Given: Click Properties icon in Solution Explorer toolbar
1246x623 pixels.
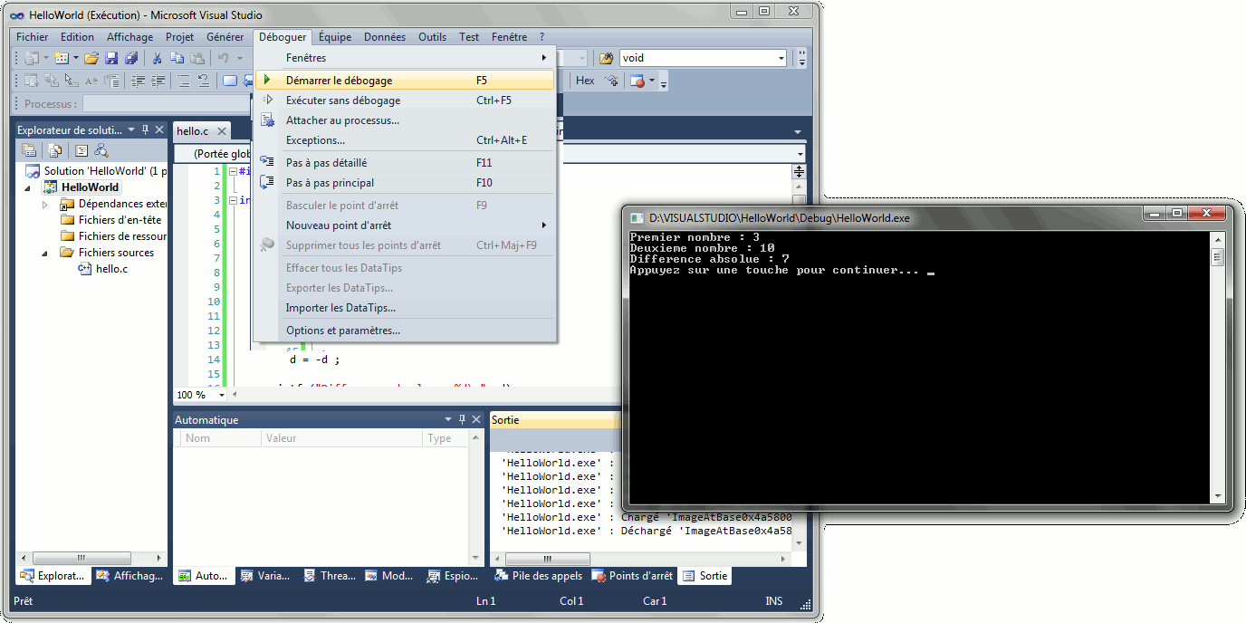Looking at the screenshot, I should click(x=30, y=150).
